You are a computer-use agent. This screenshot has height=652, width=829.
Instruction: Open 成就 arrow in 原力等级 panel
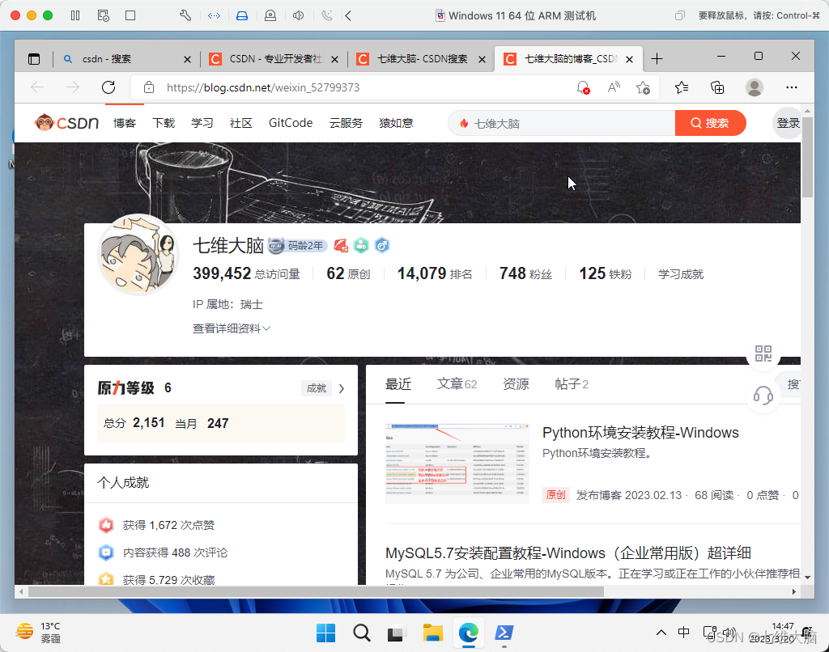342,388
